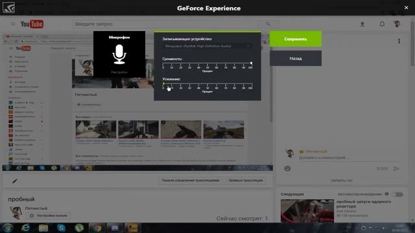Open the YouTube account avatar menu
This screenshot has width=415, height=233.
click(x=396, y=24)
